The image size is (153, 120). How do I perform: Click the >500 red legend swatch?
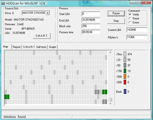pos(125,82)
